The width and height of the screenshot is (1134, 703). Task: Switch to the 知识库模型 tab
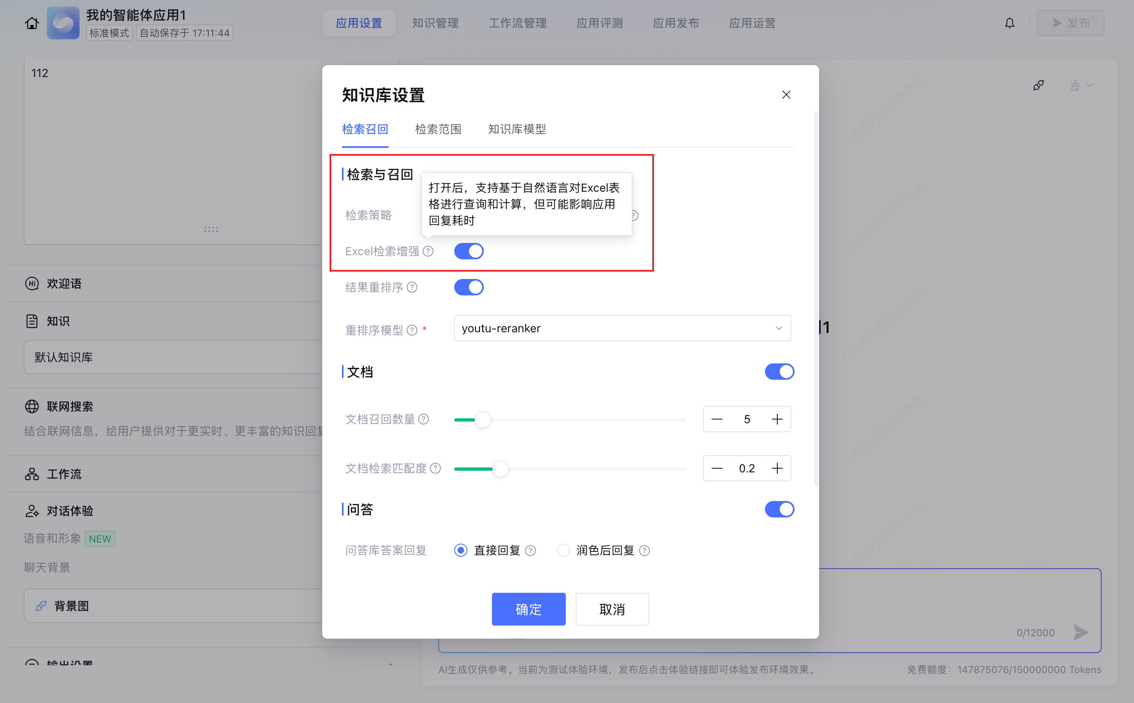coord(517,129)
